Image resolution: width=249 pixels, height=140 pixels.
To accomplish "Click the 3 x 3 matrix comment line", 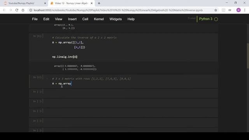I will (91, 79).
